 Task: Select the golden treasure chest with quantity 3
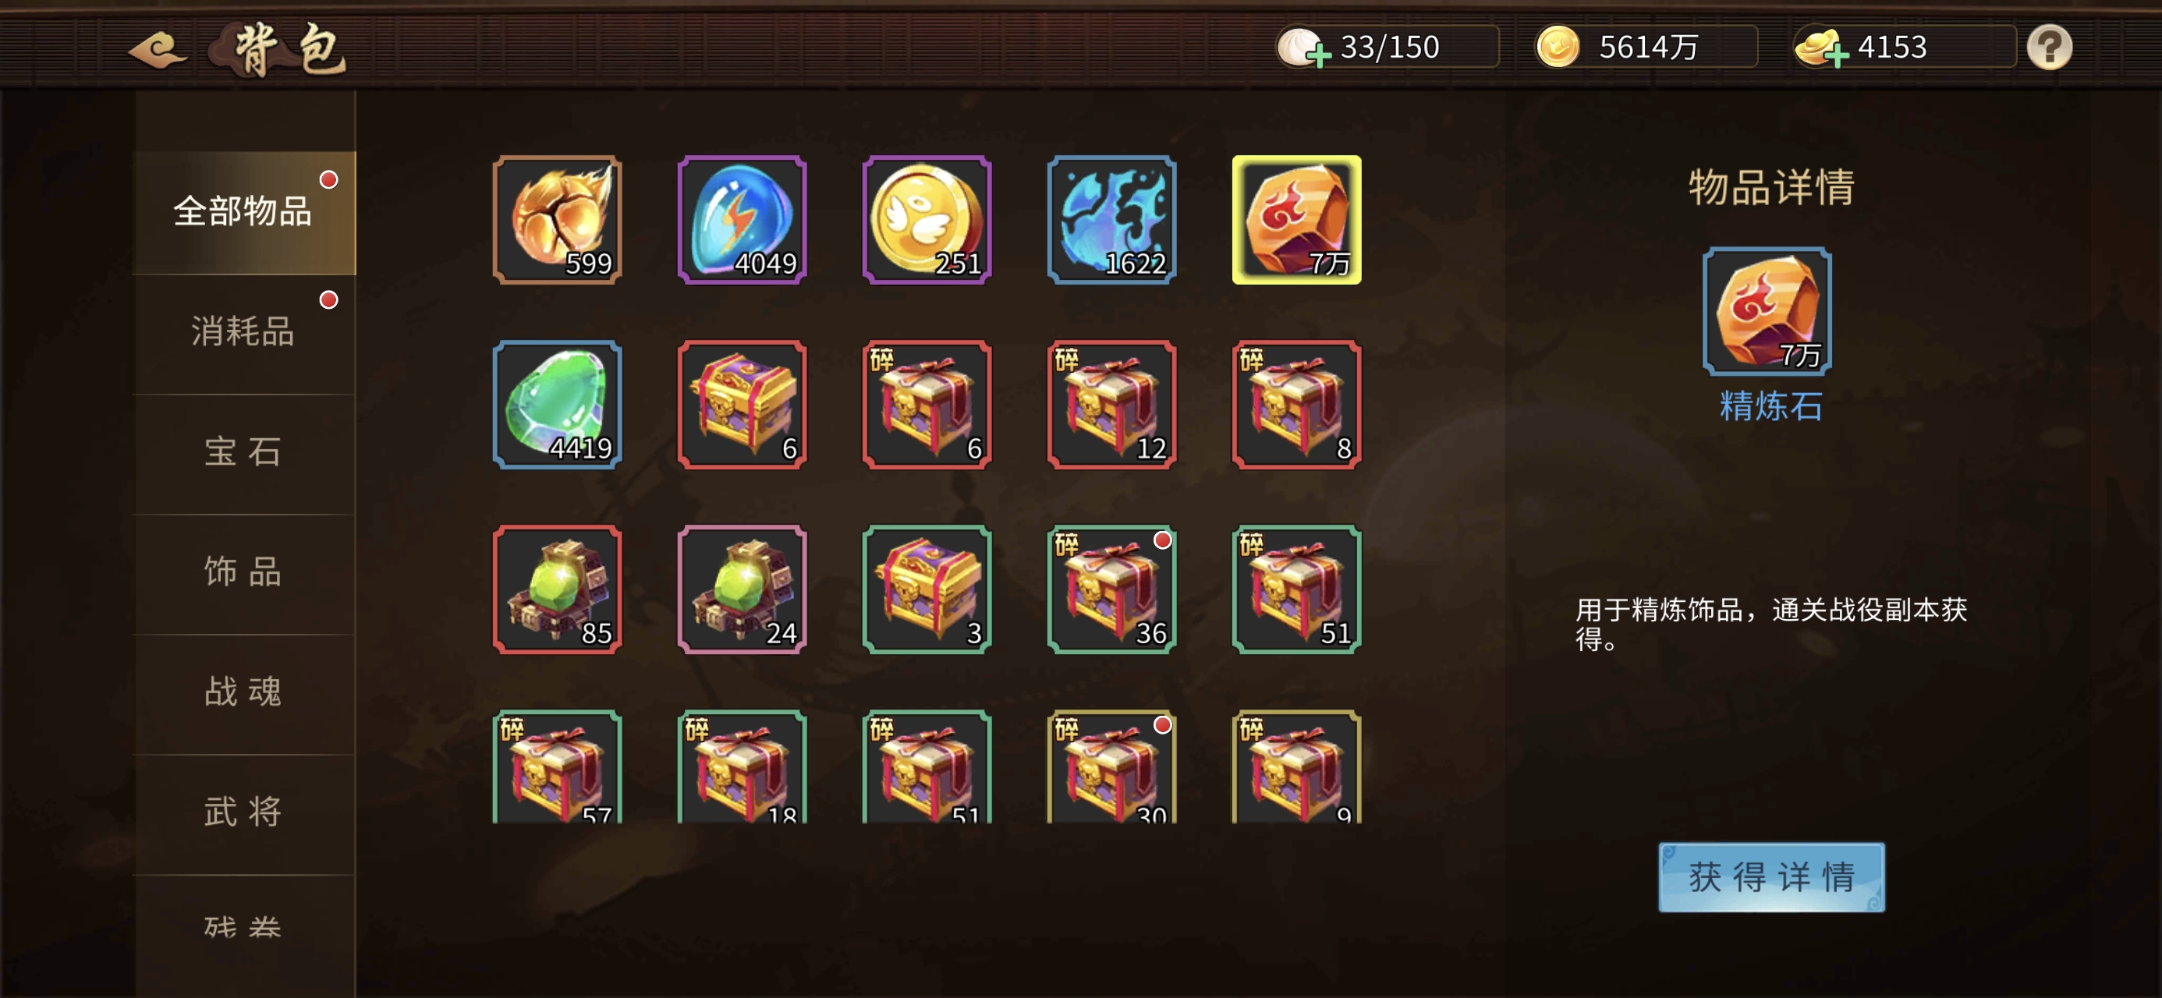click(x=927, y=589)
